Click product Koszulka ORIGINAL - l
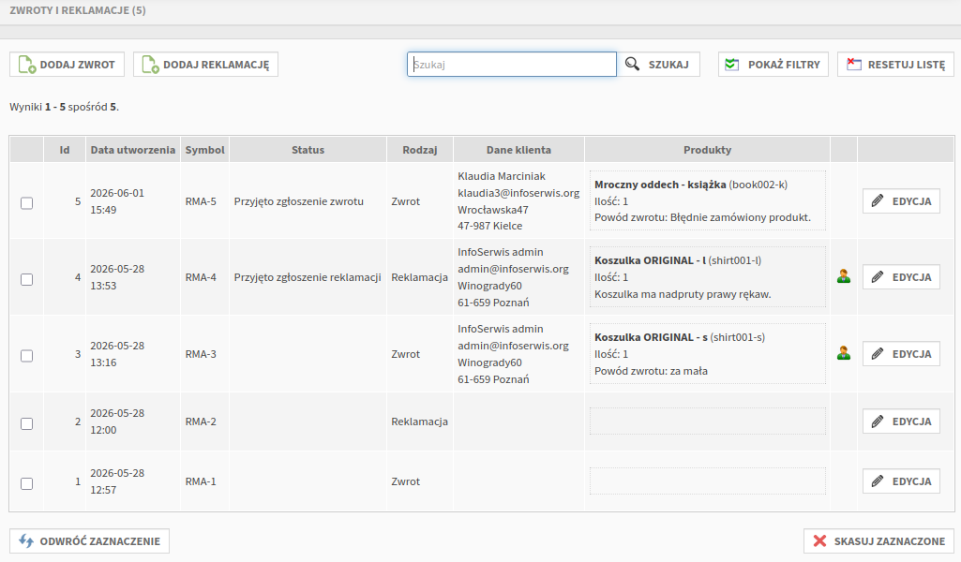This screenshot has height=562, width=961. click(650, 260)
